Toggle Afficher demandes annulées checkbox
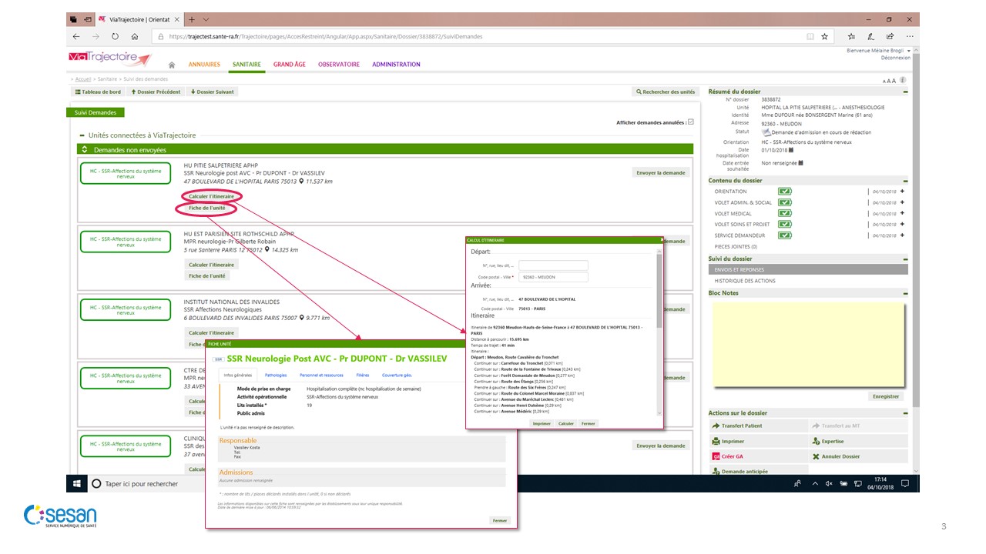The width and height of the screenshot is (986, 554). pos(690,122)
